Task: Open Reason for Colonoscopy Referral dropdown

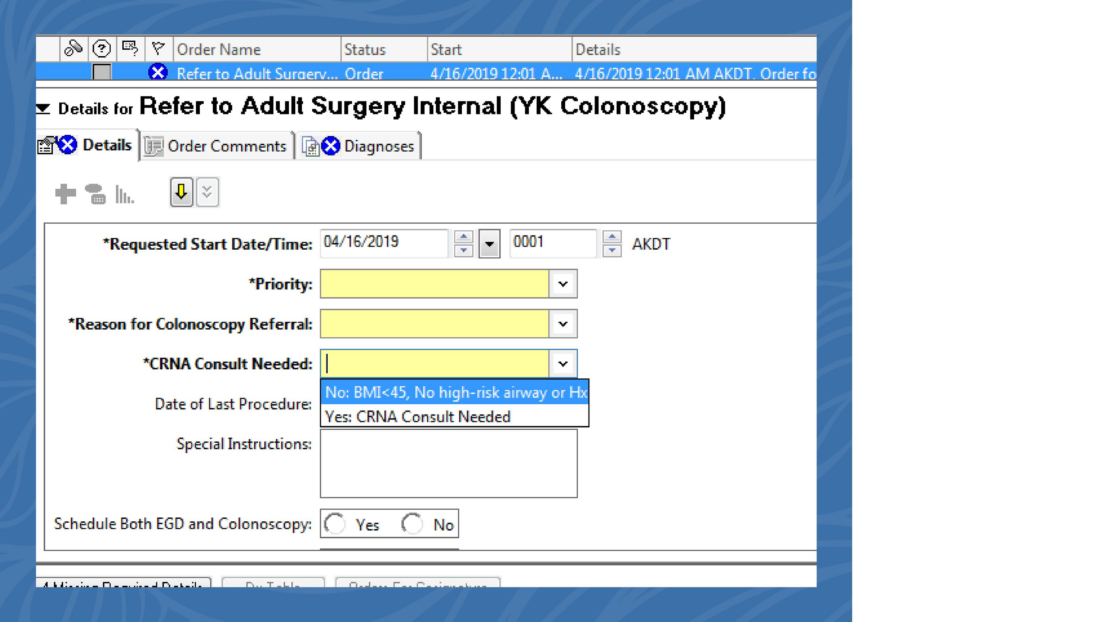Action: click(x=563, y=324)
